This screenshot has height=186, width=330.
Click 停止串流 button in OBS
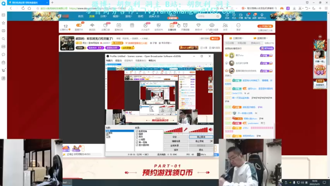[x=201, y=137]
